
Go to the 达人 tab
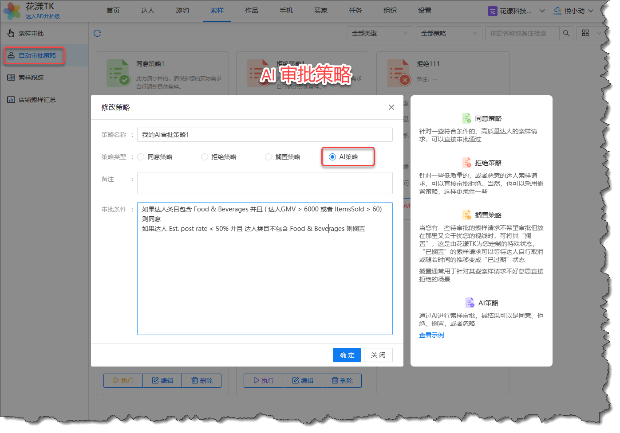point(147,11)
